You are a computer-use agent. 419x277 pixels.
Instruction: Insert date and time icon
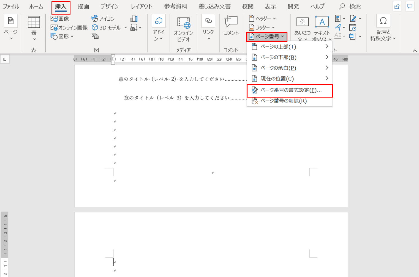click(353, 27)
